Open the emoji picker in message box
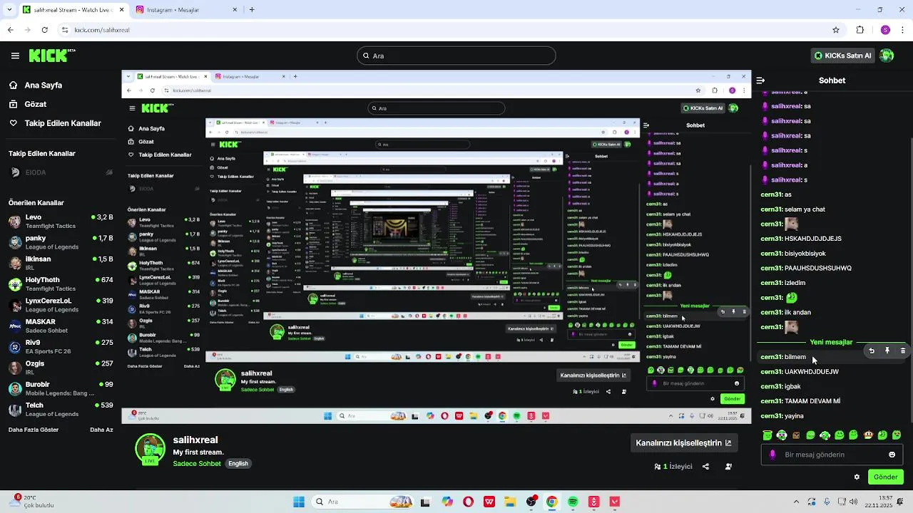 (892, 455)
